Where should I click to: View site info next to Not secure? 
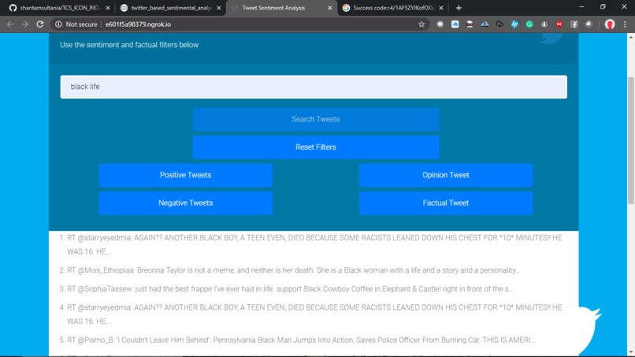(58, 24)
